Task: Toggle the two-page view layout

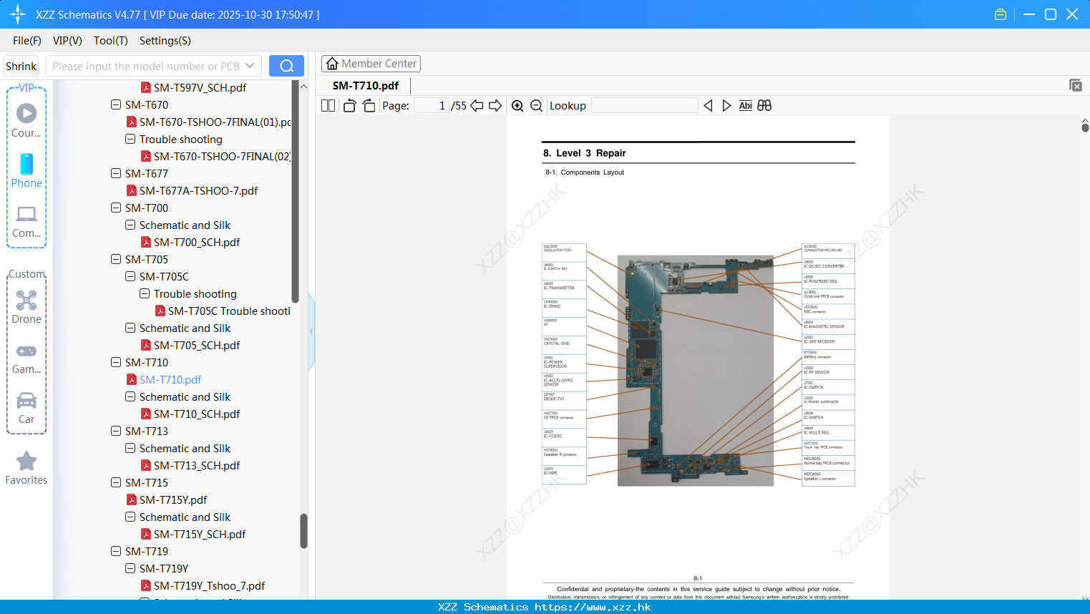Action: click(328, 106)
